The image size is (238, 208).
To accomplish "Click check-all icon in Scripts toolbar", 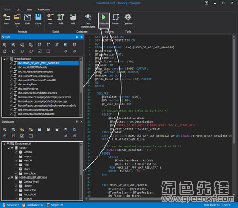I will coord(39,51).
